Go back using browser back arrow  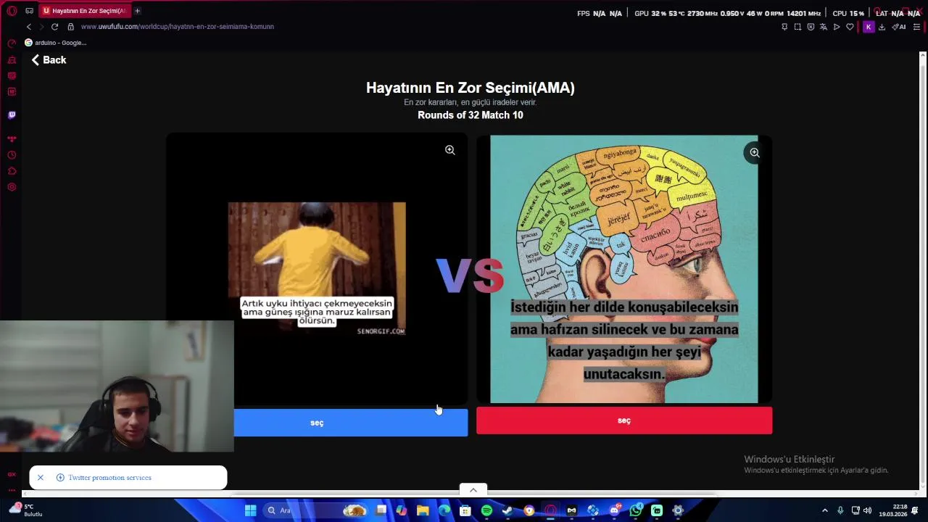click(29, 27)
